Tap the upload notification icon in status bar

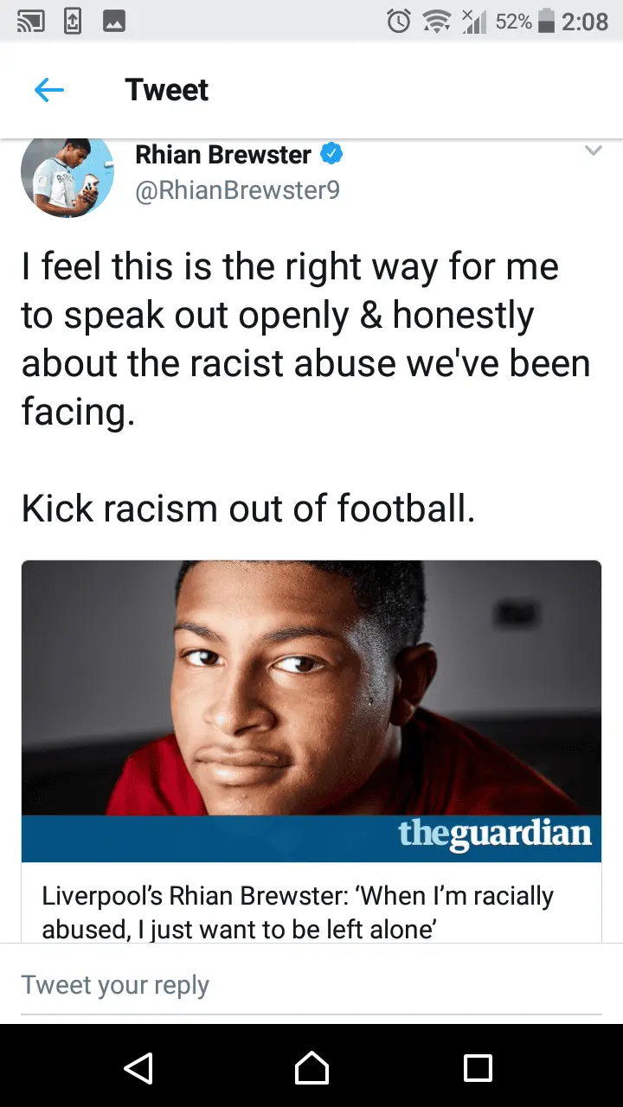74,22
